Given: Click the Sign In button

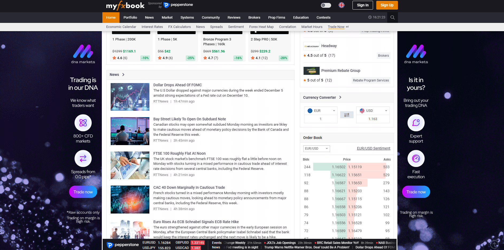Looking at the screenshot, I should (362, 5).
